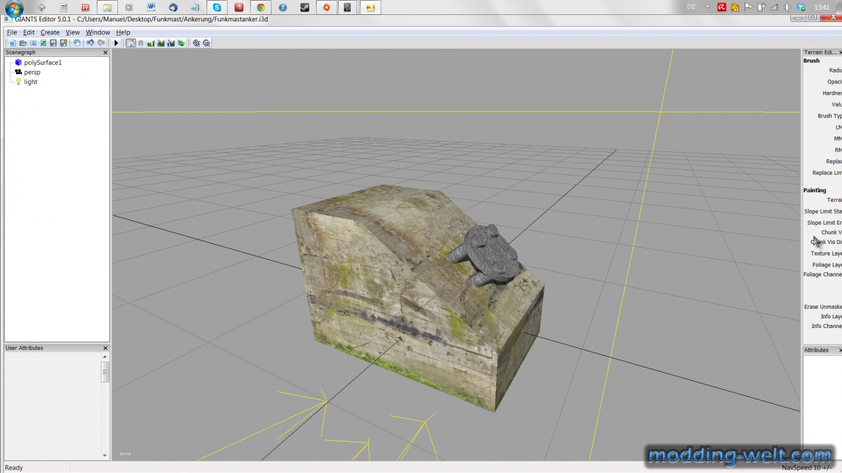Open Skype from the taskbar
Viewport: 842px width, 473px height.
(216, 8)
